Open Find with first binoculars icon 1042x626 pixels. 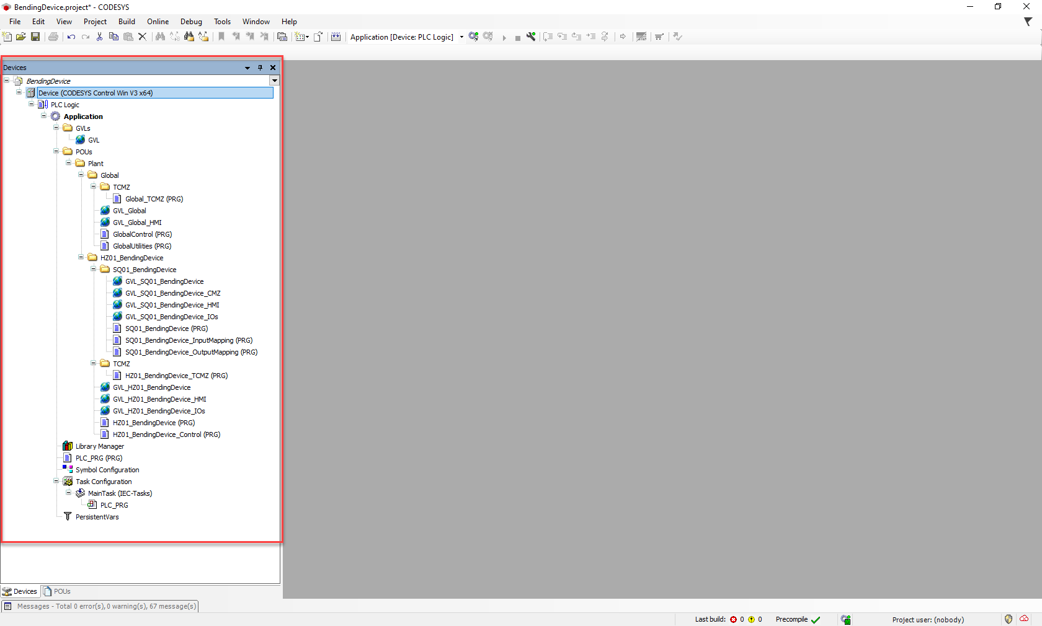pyautogui.click(x=160, y=37)
